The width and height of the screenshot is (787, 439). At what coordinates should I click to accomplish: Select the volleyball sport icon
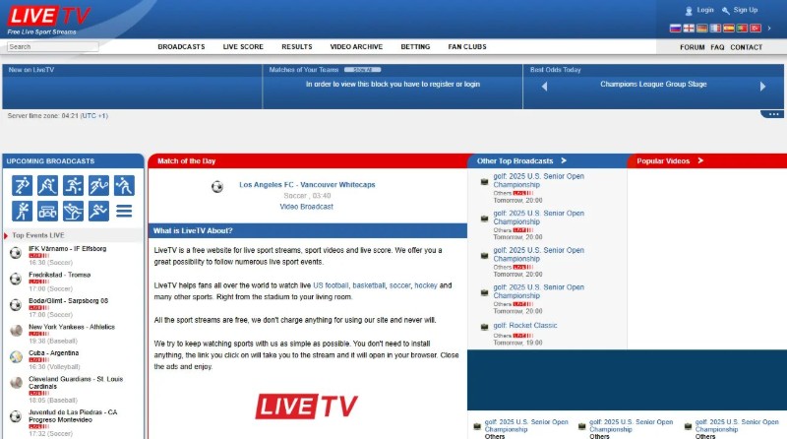point(125,185)
